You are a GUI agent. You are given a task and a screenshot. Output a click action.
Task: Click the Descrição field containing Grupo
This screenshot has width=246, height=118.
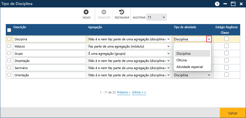50,54
